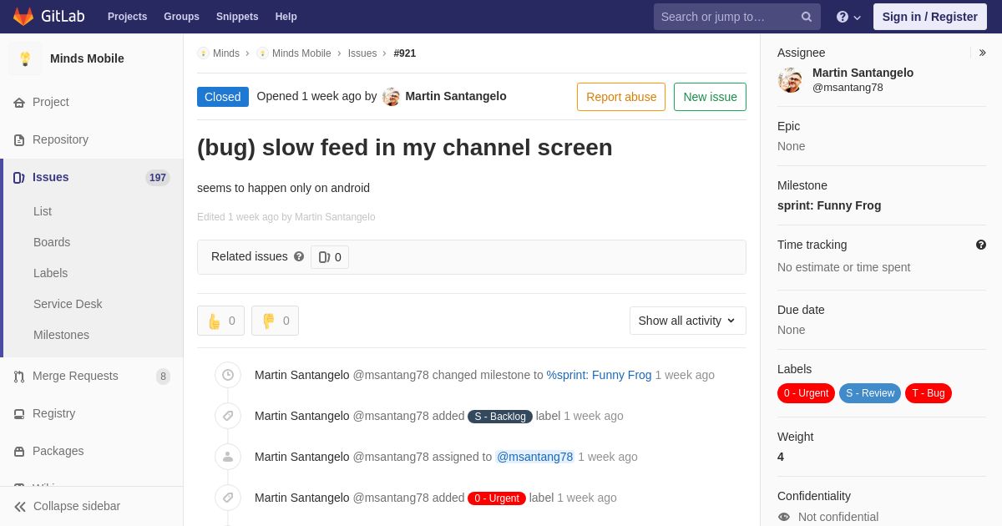The height and width of the screenshot is (526, 1002).
Task: Click the 0 - Urgent label in activity
Action: click(x=497, y=498)
